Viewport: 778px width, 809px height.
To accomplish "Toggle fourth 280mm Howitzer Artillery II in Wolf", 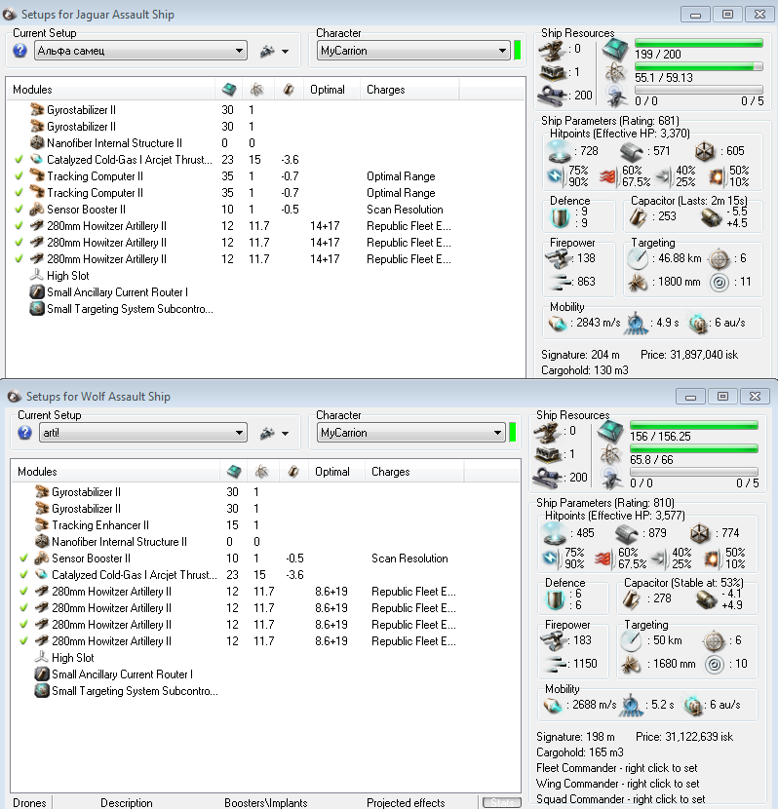I will (23, 640).
